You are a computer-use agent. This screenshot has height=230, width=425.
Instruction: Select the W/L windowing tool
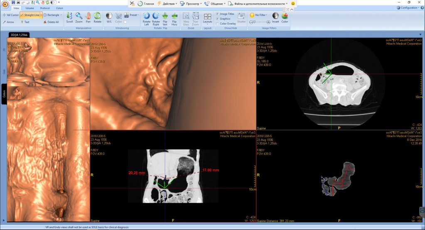pos(109,17)
